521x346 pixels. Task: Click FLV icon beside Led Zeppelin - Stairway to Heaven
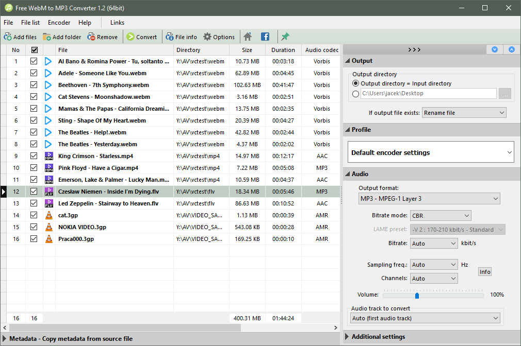[49, 203]
